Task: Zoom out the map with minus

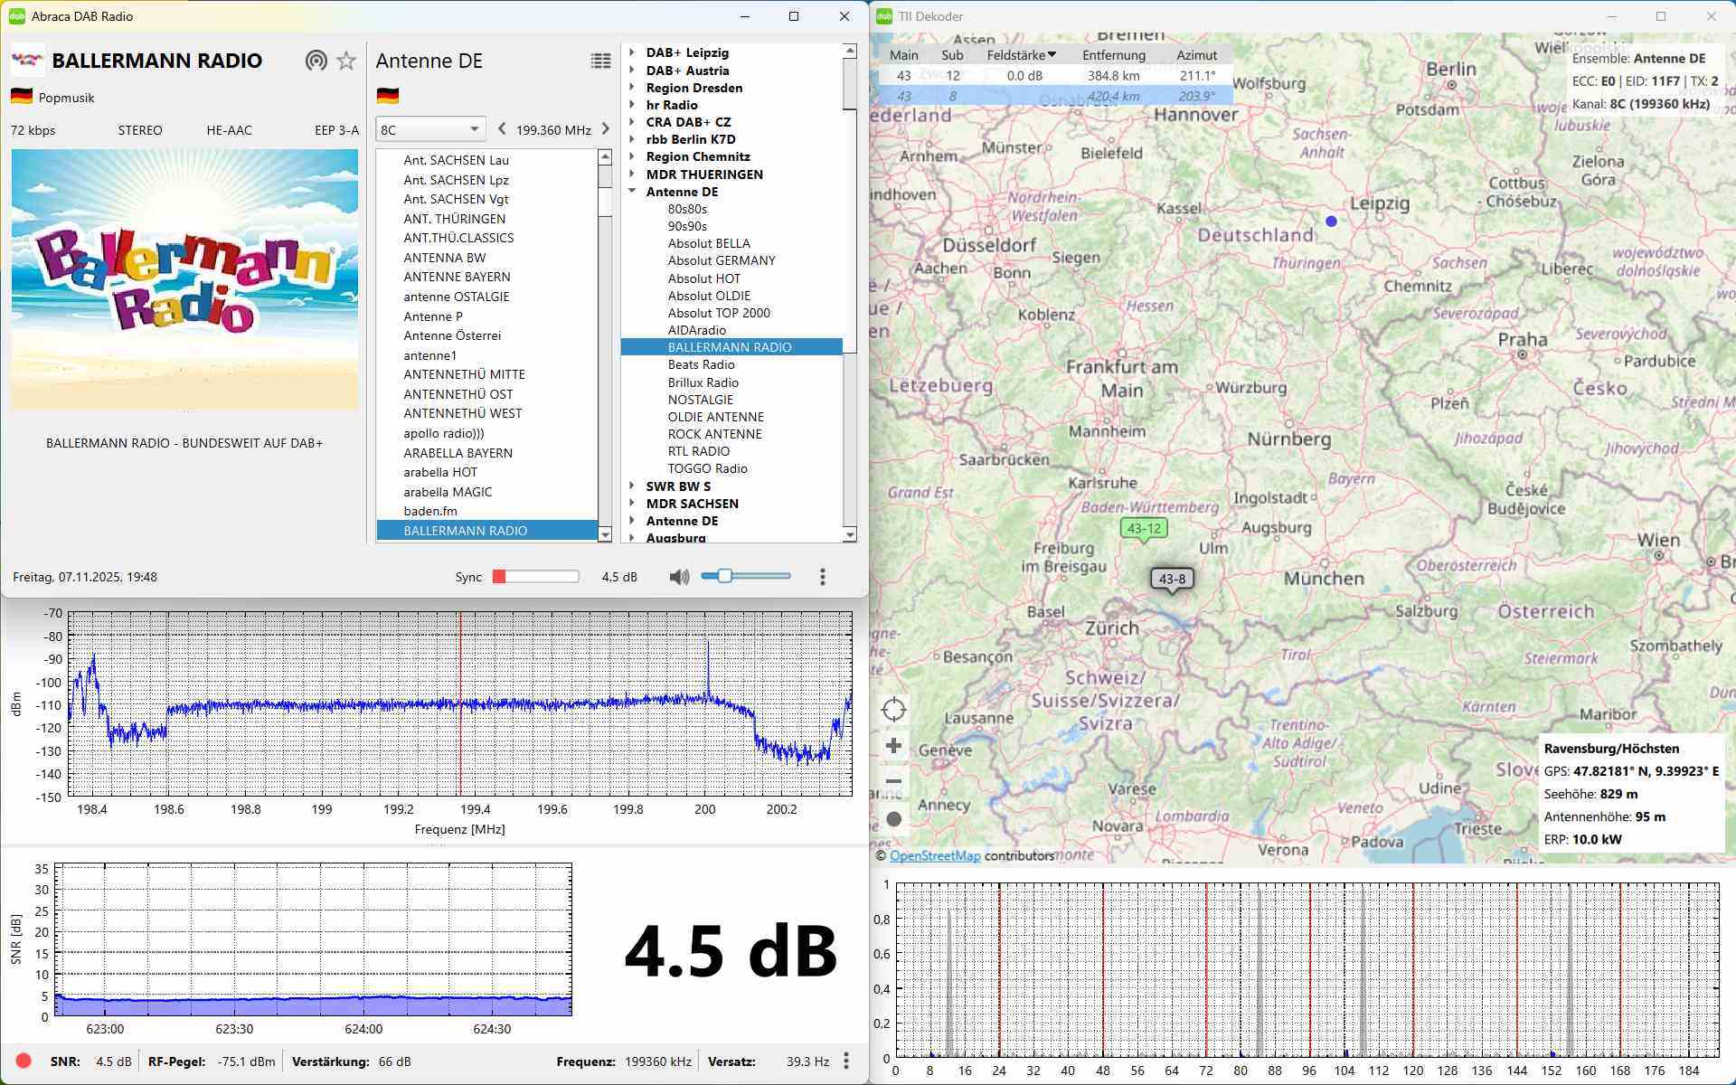Action: [x=893, y=781]
